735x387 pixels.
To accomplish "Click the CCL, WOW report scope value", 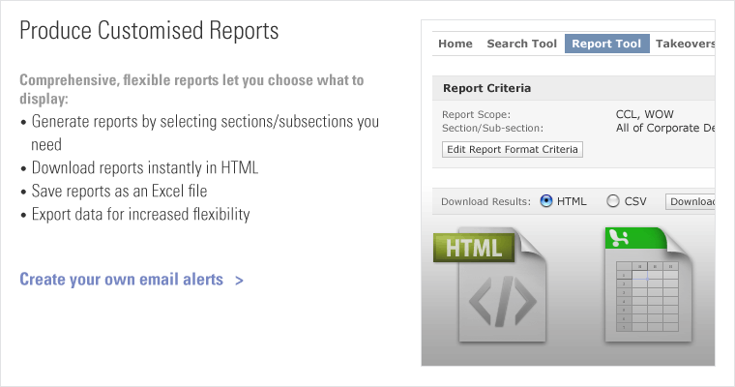I will [x=647, y=114].
